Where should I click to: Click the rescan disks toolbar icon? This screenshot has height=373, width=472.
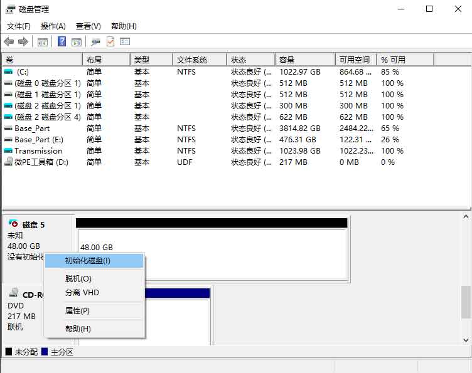tap(96, 42)
